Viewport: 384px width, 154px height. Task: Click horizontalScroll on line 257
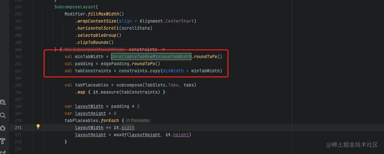click(x=98, y=28)
